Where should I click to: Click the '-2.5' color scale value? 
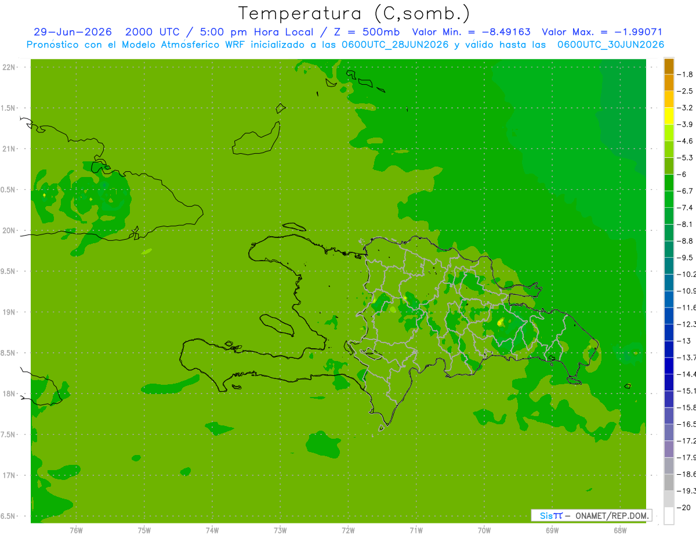click(686, 91)
